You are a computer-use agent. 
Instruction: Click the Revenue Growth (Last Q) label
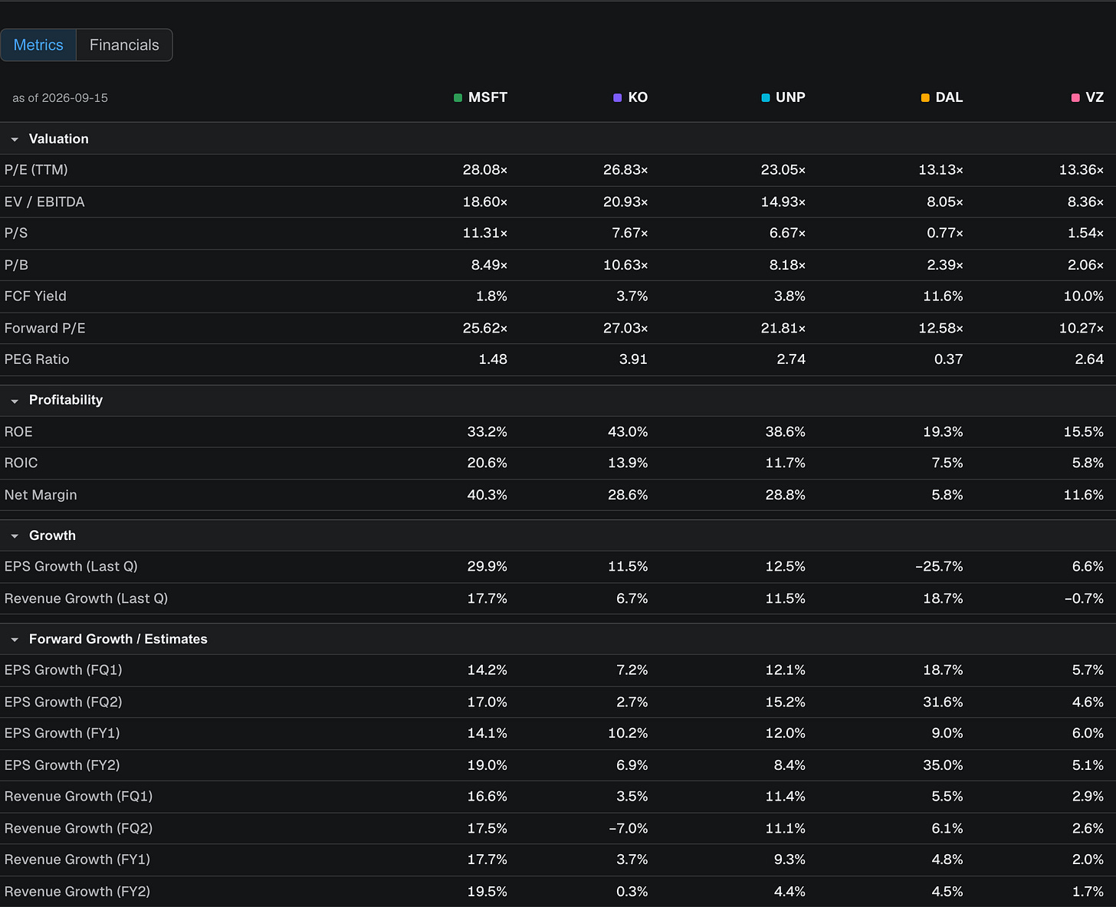[x=86, y=599]
